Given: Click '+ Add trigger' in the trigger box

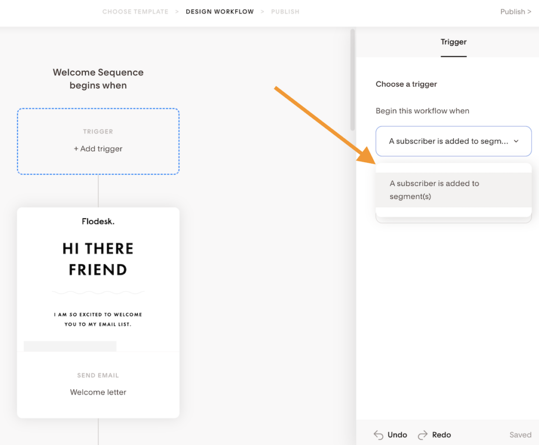Looking at the screenshot, I should pos(98,149).
